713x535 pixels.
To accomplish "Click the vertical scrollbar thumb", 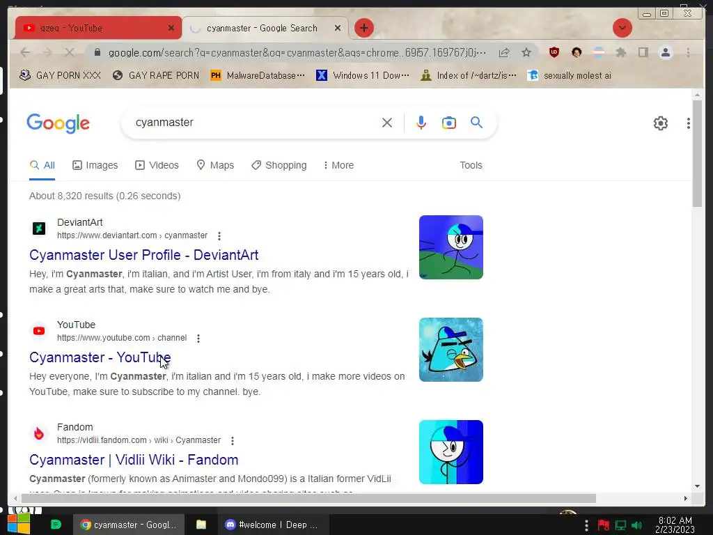I will coord(697,154).
